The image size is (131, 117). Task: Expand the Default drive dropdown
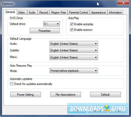point(52,24)
